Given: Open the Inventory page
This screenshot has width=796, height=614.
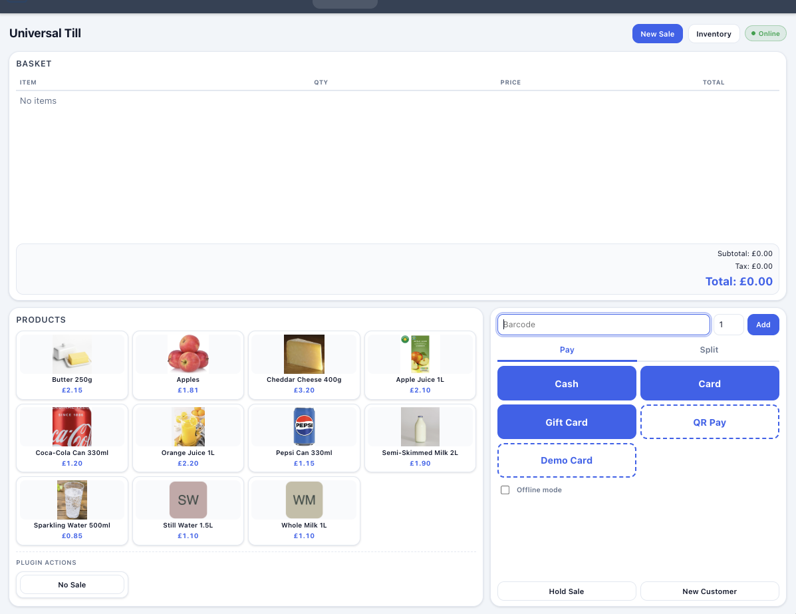Looking at the screenshot, I should click(x=714, y=34).
